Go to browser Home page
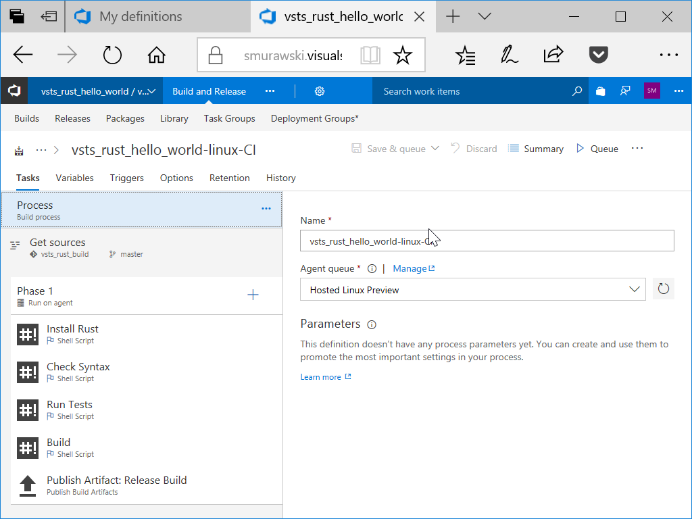Viewport: 692px width, 519px height. pyautogui.click(x=156, y=55)
